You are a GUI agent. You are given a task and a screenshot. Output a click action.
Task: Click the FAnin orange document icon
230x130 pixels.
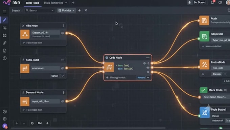click(x=204, y=20)
